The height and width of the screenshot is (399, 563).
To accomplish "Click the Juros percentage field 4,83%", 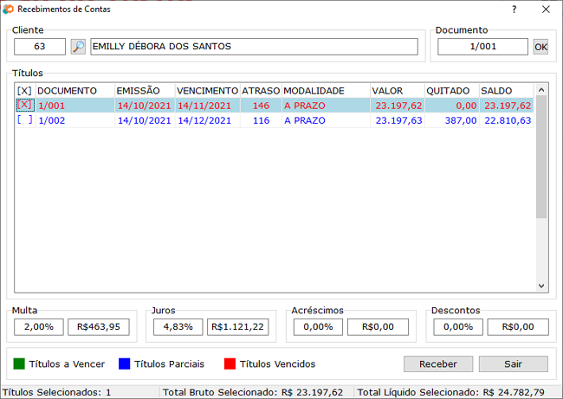I will tap(178, 327).
